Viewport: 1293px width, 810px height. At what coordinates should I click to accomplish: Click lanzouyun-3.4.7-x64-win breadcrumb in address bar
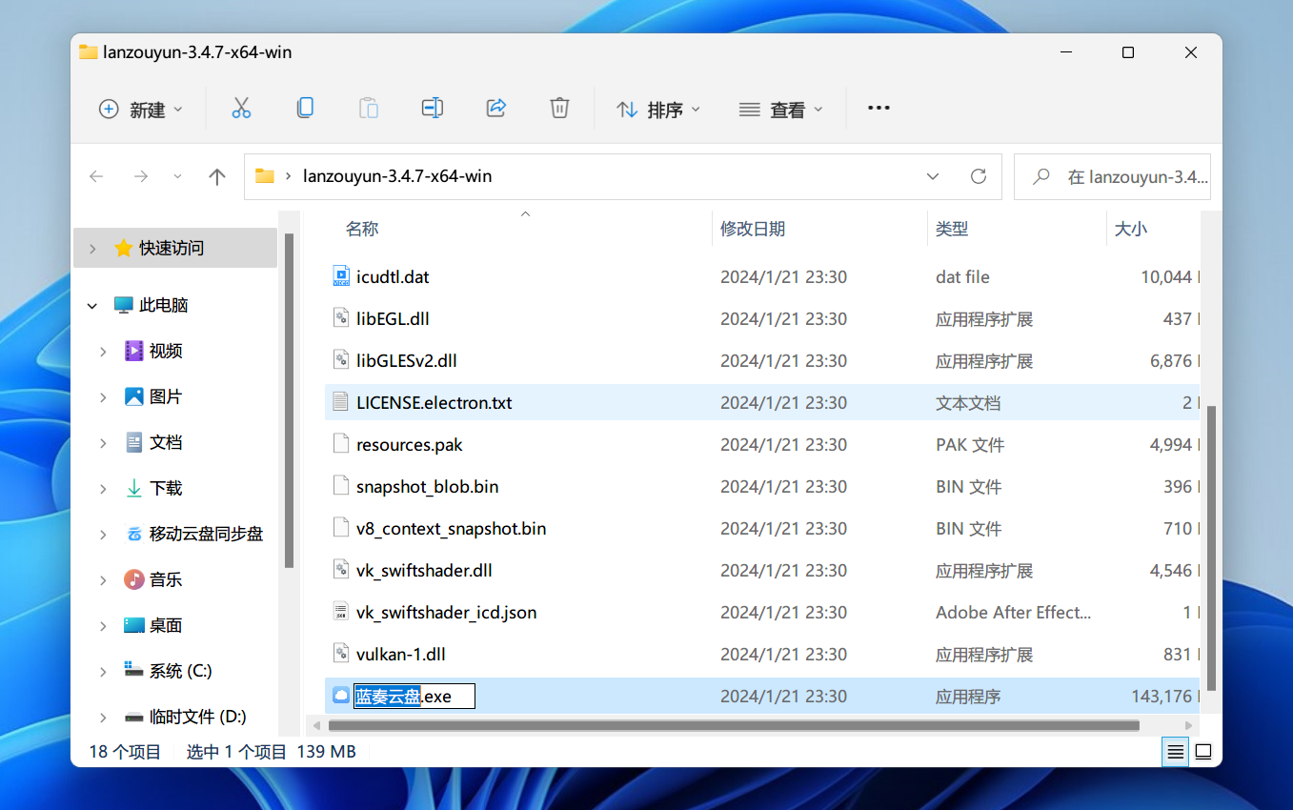(x=397, y=176)
